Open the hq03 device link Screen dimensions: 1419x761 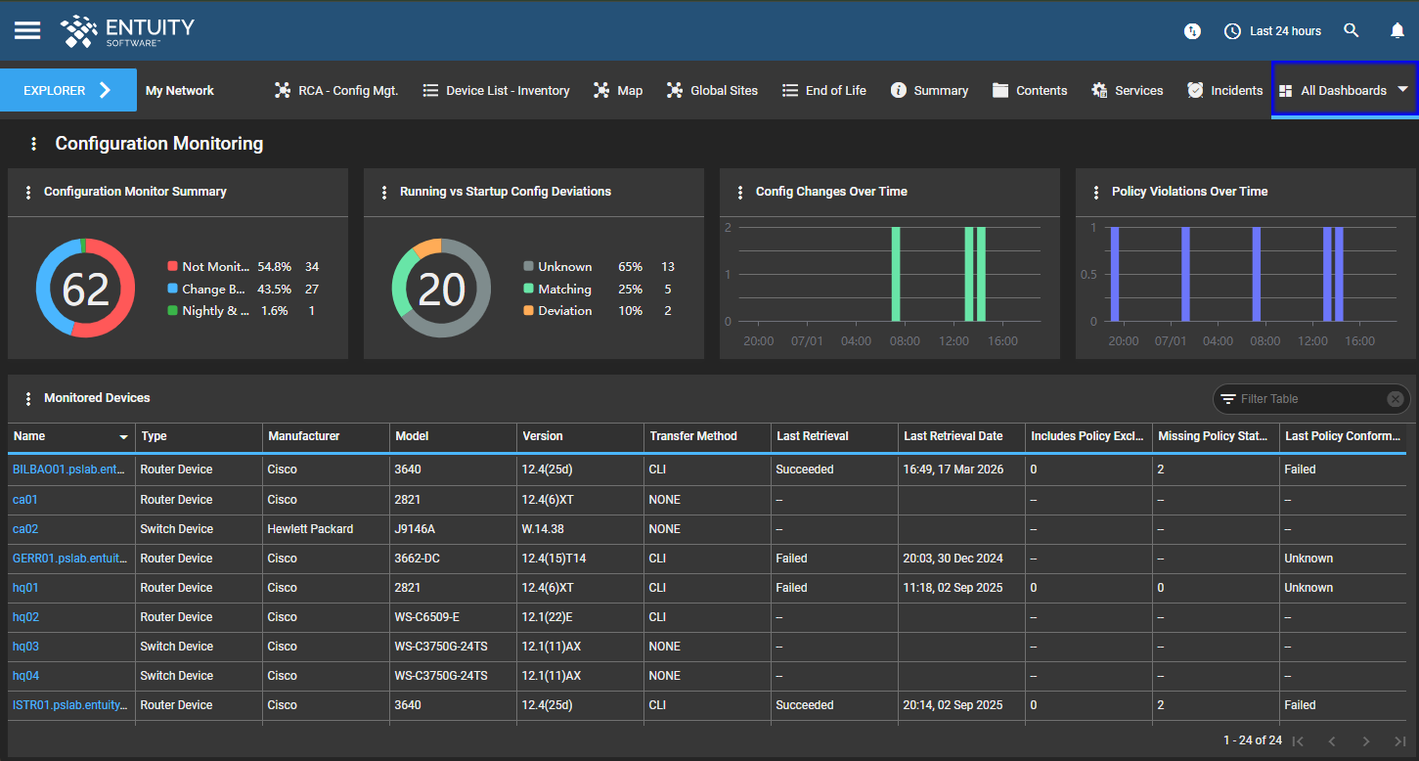25,647
